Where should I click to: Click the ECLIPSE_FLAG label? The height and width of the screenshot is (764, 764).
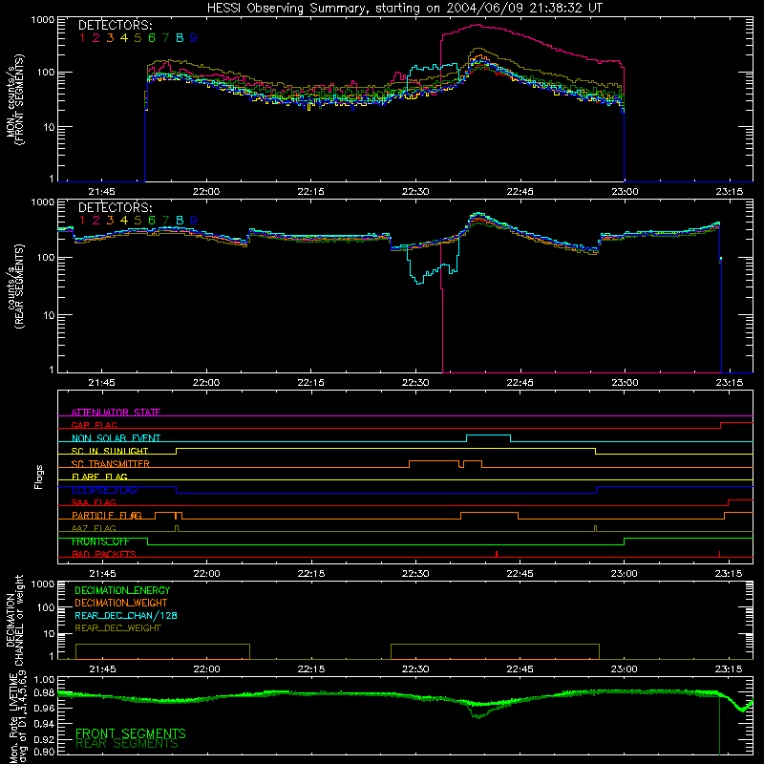[x=104, y=490]
